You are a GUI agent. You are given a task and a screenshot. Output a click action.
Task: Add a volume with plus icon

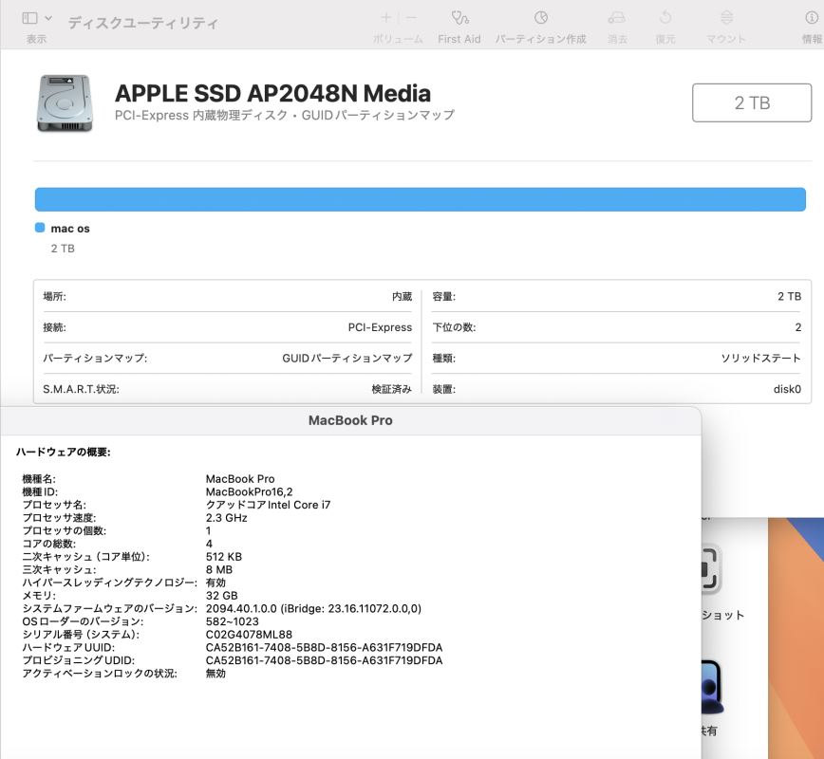[385, 18]
